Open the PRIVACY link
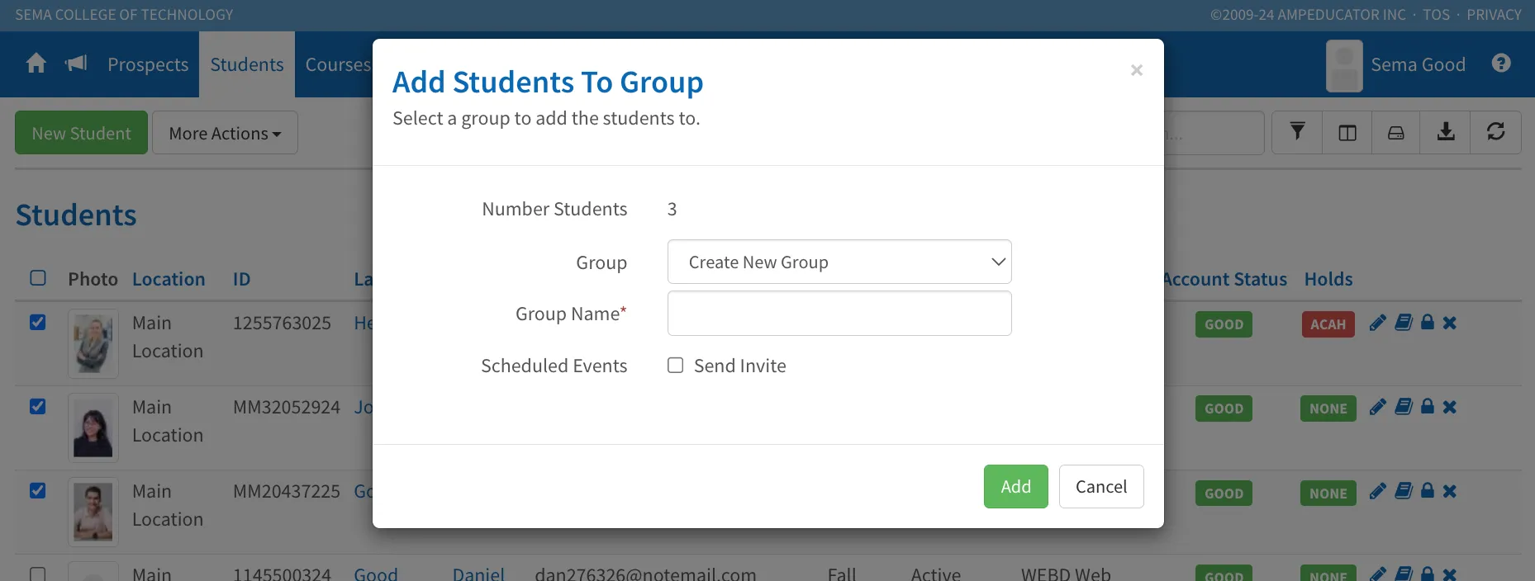 (x=1494, y=15)
